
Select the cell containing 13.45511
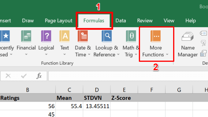[x=97, y=106]
